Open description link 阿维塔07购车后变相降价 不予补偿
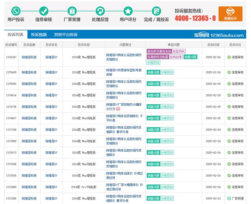The height and width of the screenshot is (204, 251). tap(124, 118)
